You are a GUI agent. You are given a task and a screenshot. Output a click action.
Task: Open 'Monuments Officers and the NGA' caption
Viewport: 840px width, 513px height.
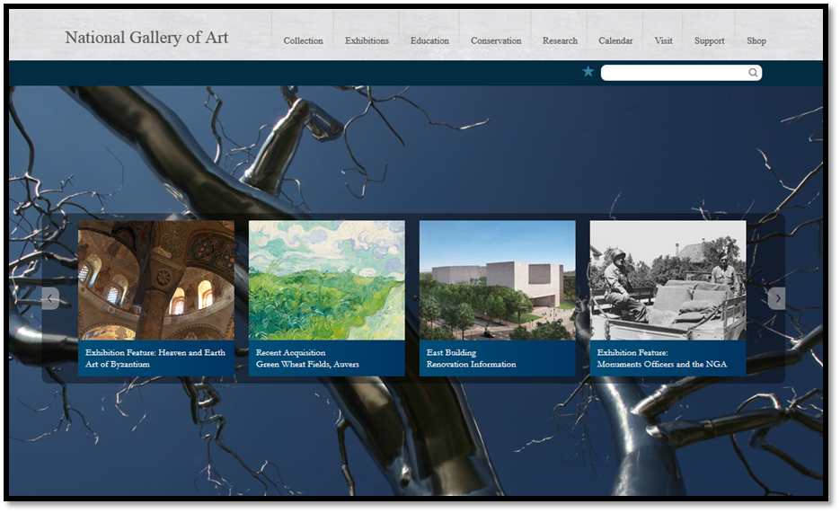point(661,358)
